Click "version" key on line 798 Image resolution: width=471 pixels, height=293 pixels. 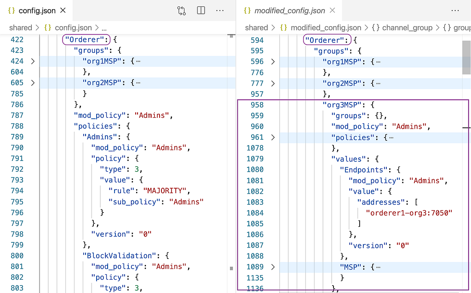coord(110,234)
